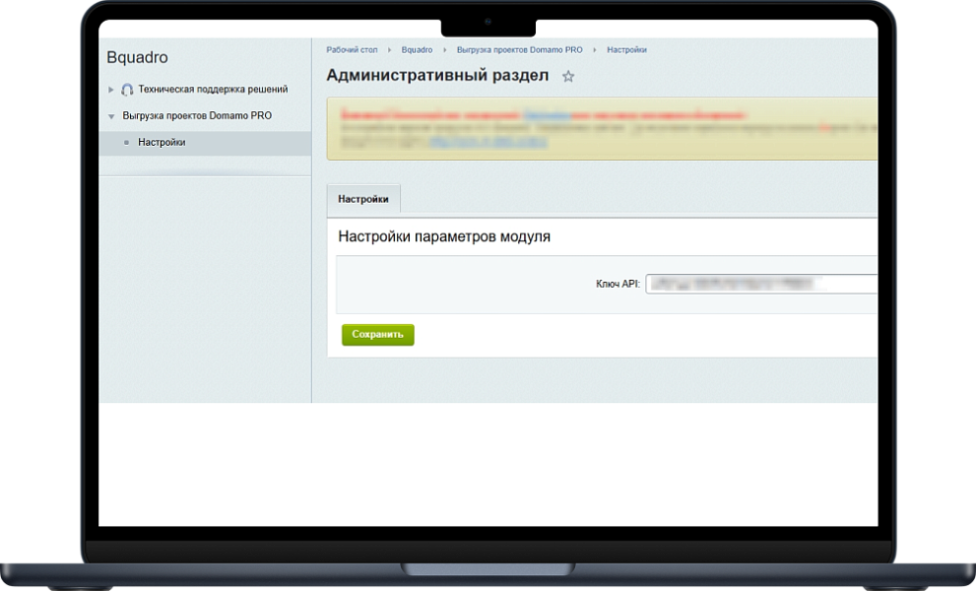Screen dimensions: 976x591
Task: Select the Настройки tab
Action: click(363, 199)
